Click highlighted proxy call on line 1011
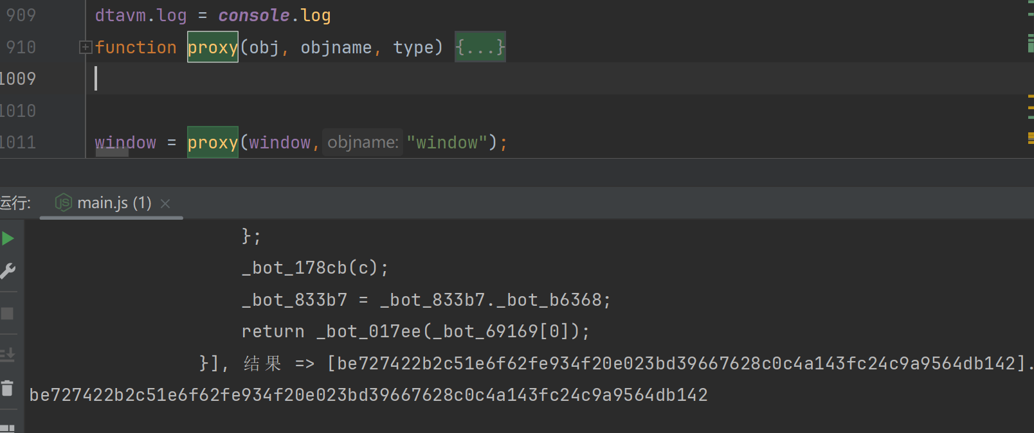Viewport: 1034px width, 433px height. click(213, 142)
